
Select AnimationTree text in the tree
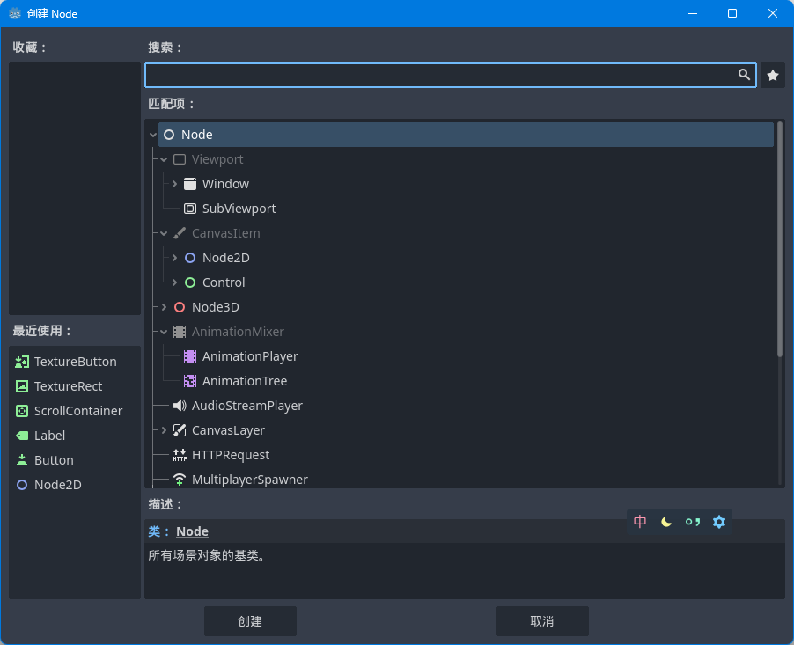click(245, 381)
